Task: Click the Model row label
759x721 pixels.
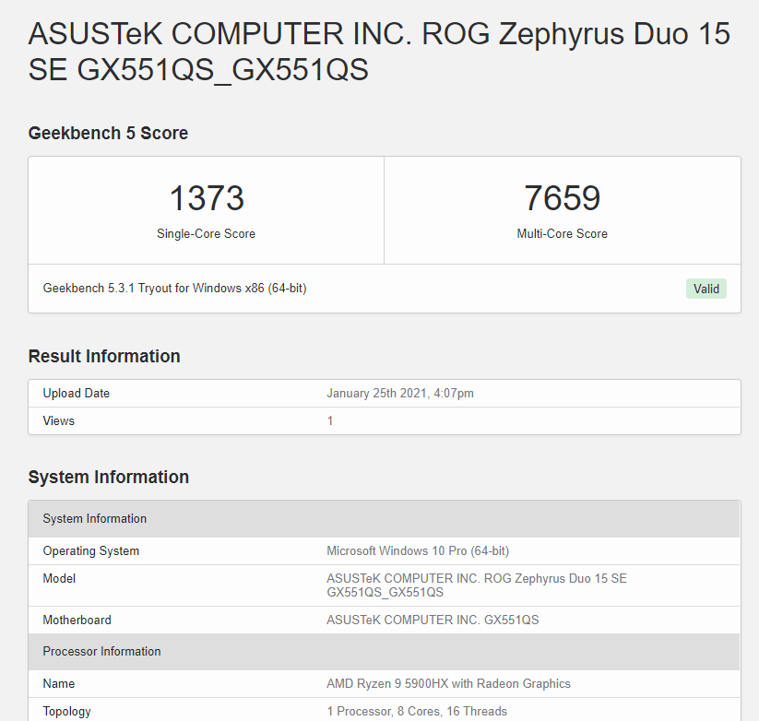Action: [59, 579]
